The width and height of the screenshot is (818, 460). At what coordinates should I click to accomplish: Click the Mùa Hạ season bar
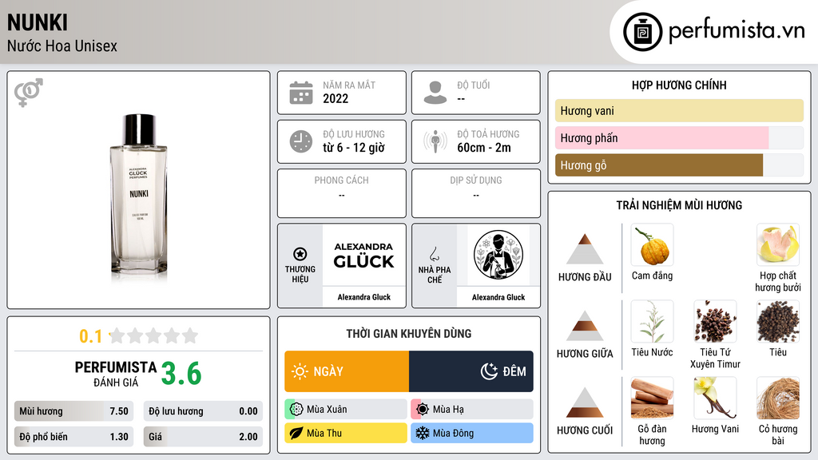(x=472, y=409)
